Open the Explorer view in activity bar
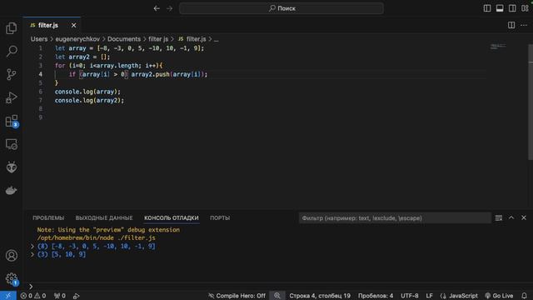Image resolution: width=533 pixels, height=300 pixels. click(11, 28)
